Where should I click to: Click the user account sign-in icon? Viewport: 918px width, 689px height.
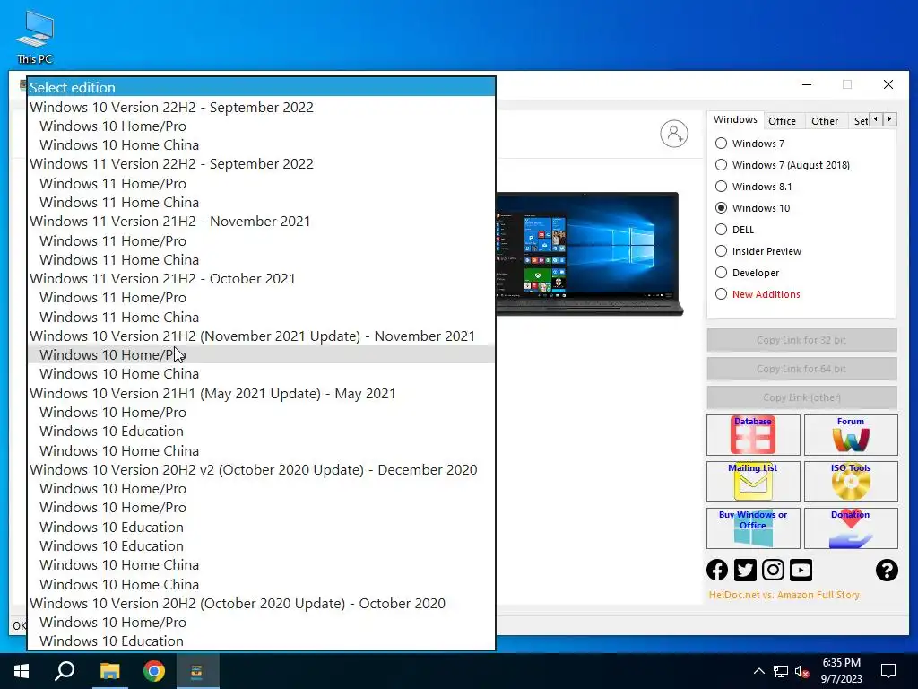674,134
